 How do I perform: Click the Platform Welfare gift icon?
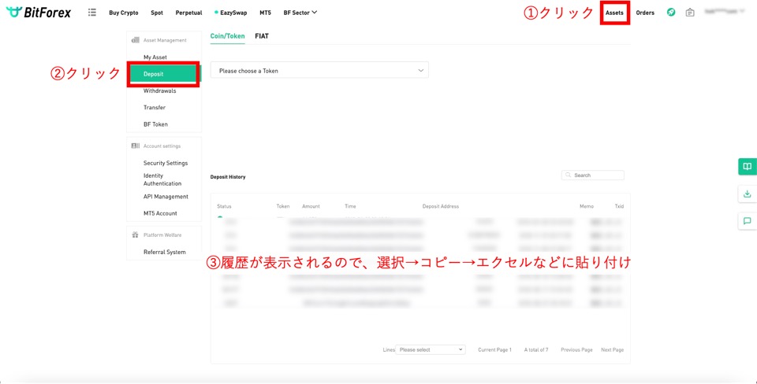[136, 235]
